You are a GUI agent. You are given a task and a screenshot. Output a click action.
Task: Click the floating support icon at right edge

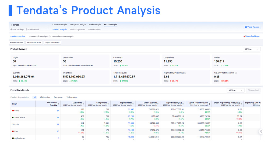pyautogui.click(x=261, y=131)
